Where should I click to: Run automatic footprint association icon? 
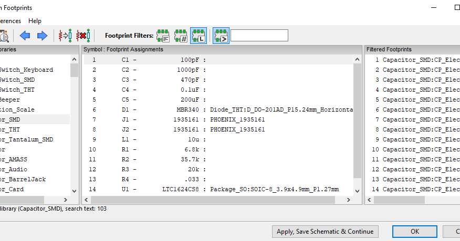point(65,36)
